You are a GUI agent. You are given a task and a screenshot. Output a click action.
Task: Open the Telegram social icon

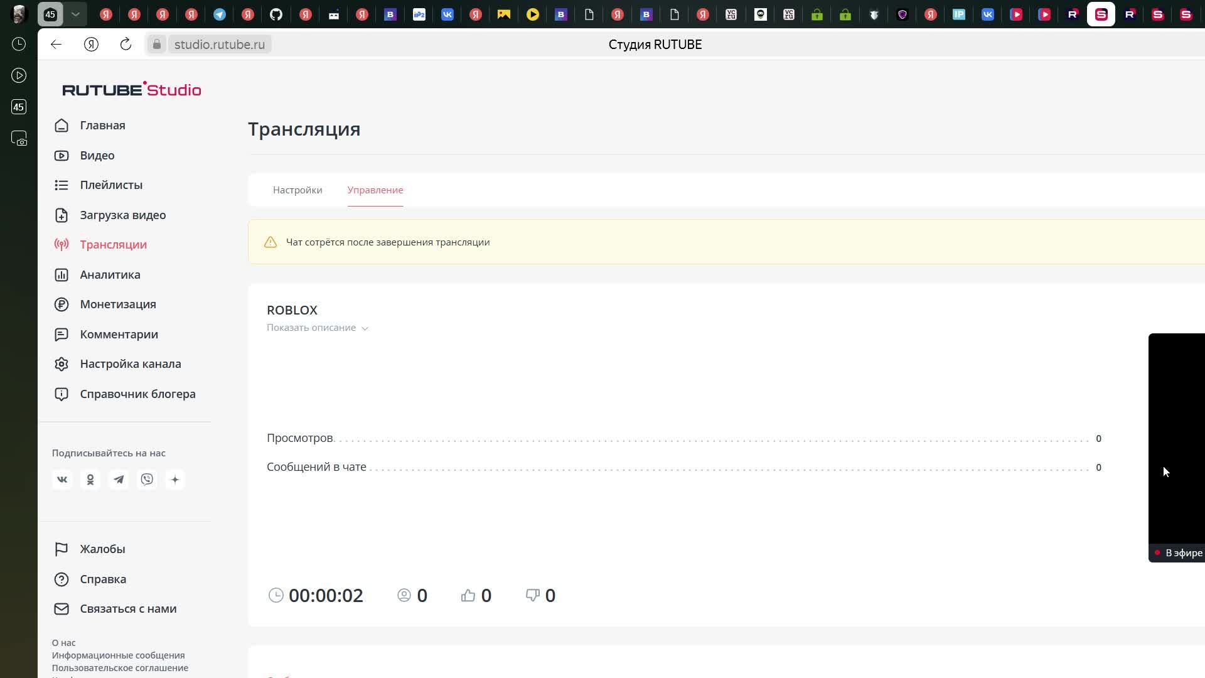tap(119, 480)
